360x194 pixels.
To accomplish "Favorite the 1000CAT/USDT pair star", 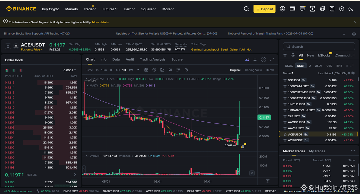I will 285,86.
